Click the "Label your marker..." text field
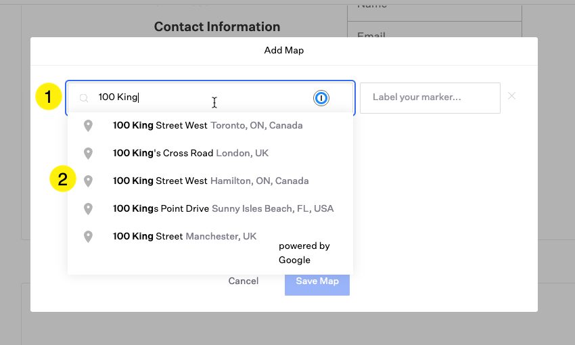The image size is (575, 345). (x=430, y=97)
